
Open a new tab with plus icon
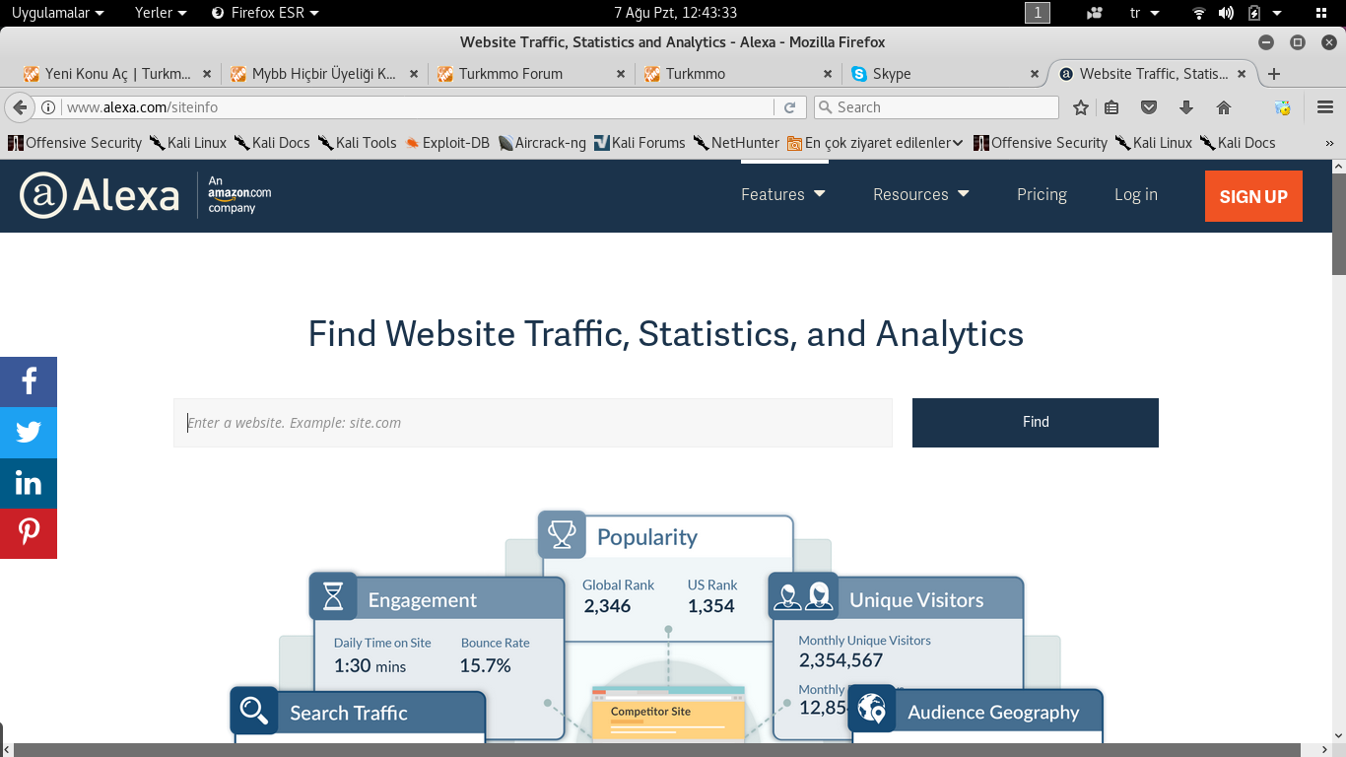coord(1274,74)
